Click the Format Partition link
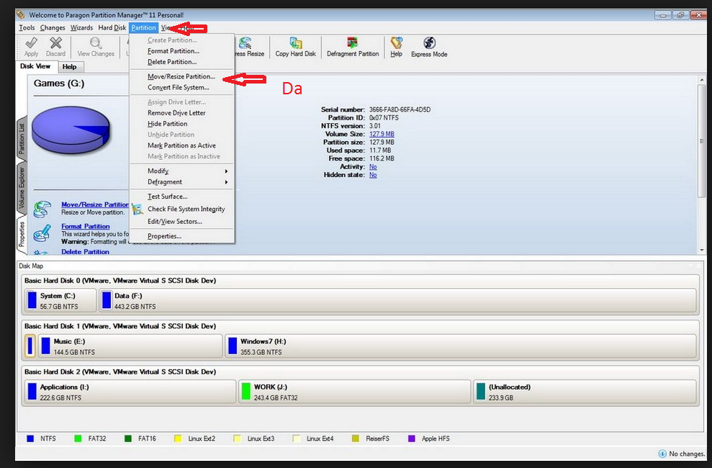Screen dimensions: 712x468 coord(86,226)
